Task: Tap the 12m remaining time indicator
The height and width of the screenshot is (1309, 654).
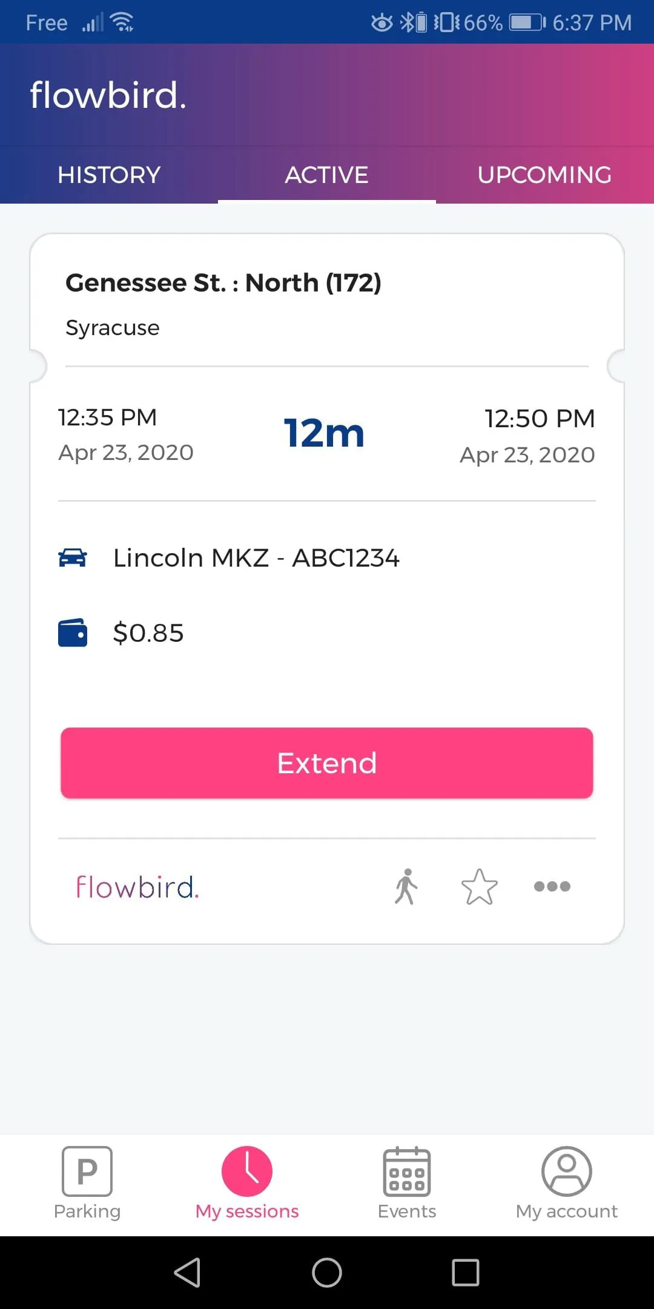Action: pyautogui.click(x=324, y=433)
